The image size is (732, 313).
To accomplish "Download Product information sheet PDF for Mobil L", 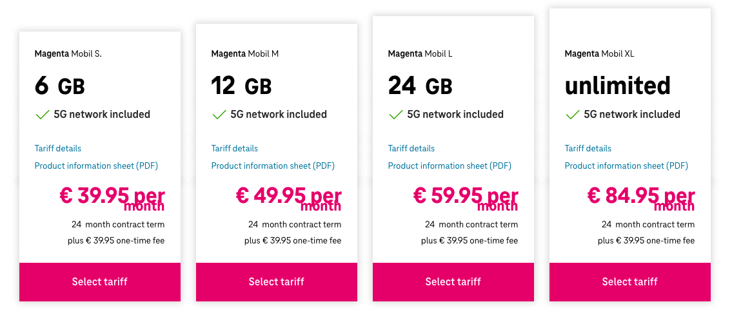I will click(x=450, y=166).
